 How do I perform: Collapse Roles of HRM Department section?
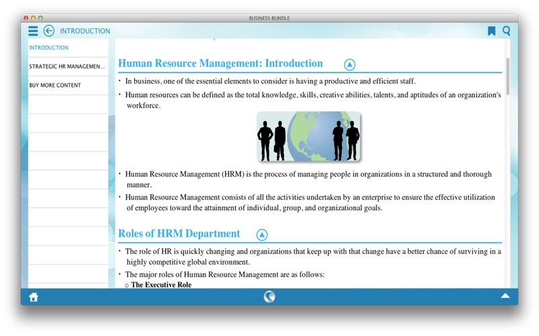coord(262,235)
